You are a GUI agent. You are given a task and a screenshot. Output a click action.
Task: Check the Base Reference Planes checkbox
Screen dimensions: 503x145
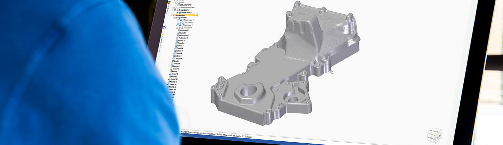175,7
